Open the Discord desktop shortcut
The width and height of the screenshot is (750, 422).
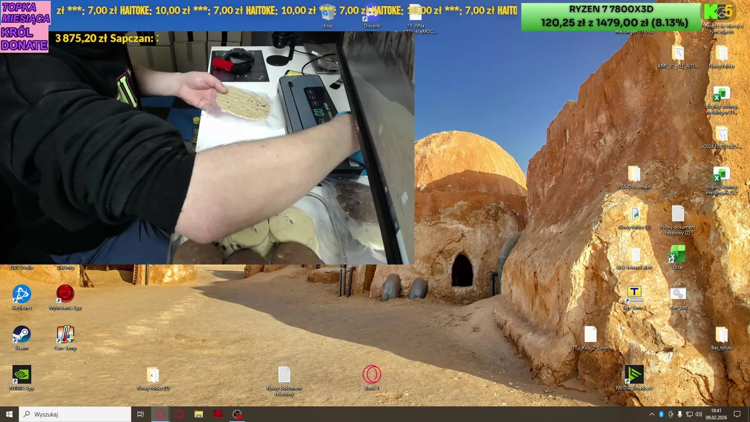click(x=371, y=16)
